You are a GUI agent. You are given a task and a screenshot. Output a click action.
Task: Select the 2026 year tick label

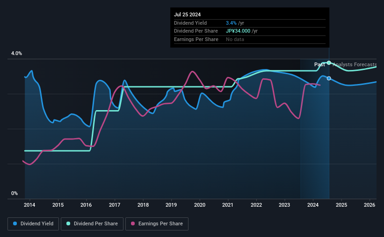pos(370,205)
